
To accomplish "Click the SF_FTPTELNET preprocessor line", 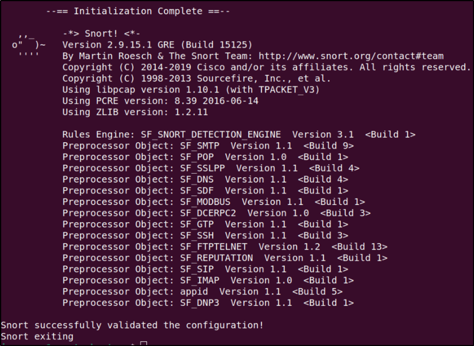I will click(x=225, y=247).
